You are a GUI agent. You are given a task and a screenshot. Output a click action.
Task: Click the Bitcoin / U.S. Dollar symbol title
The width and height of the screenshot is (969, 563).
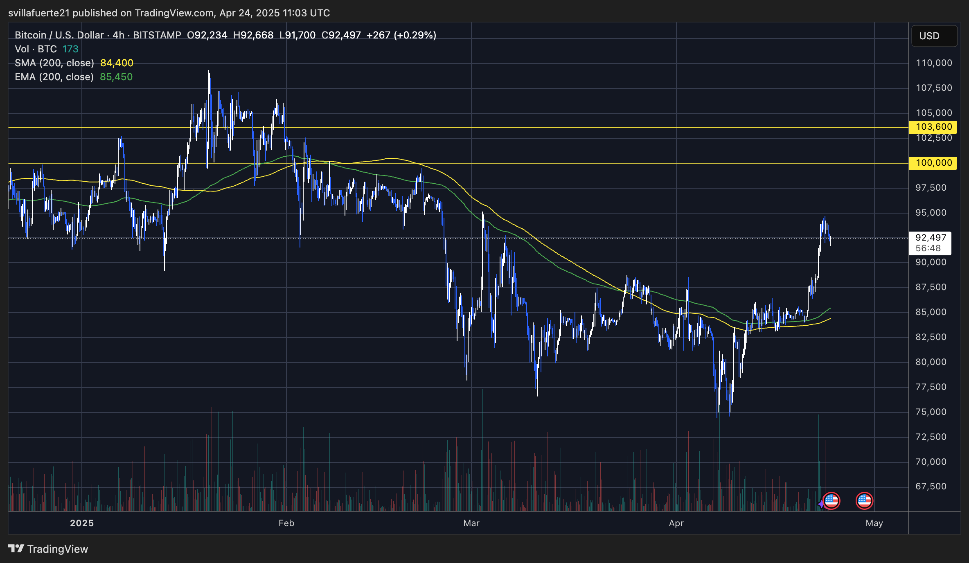click(x=59, y=35)
